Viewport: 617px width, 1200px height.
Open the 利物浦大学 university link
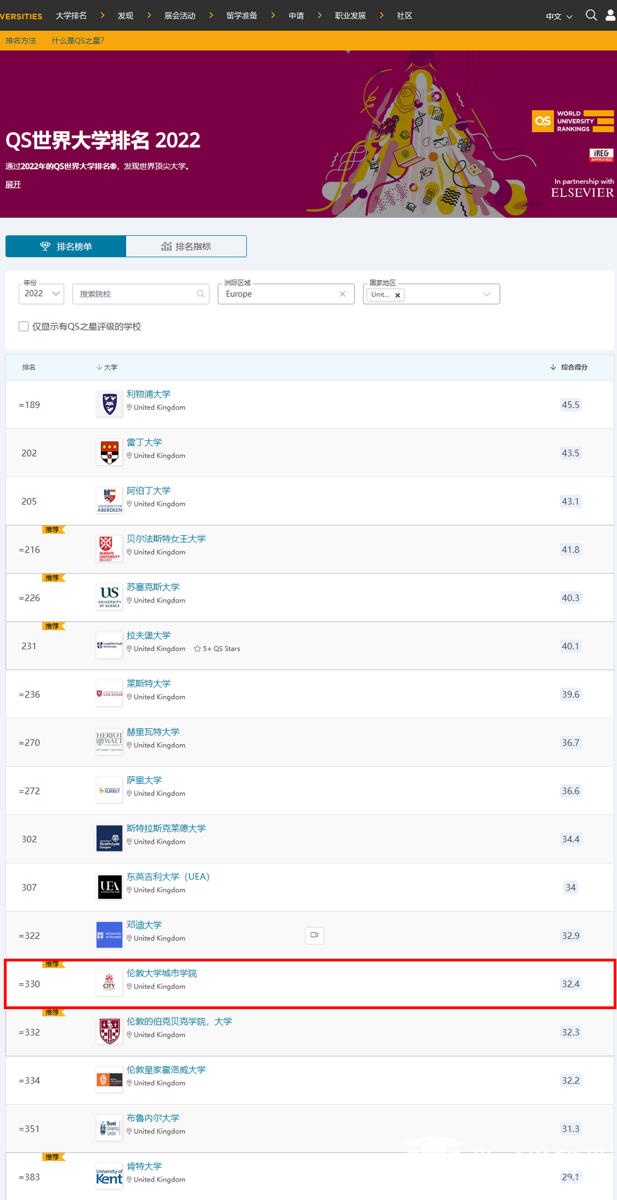[x=149, y=394]
